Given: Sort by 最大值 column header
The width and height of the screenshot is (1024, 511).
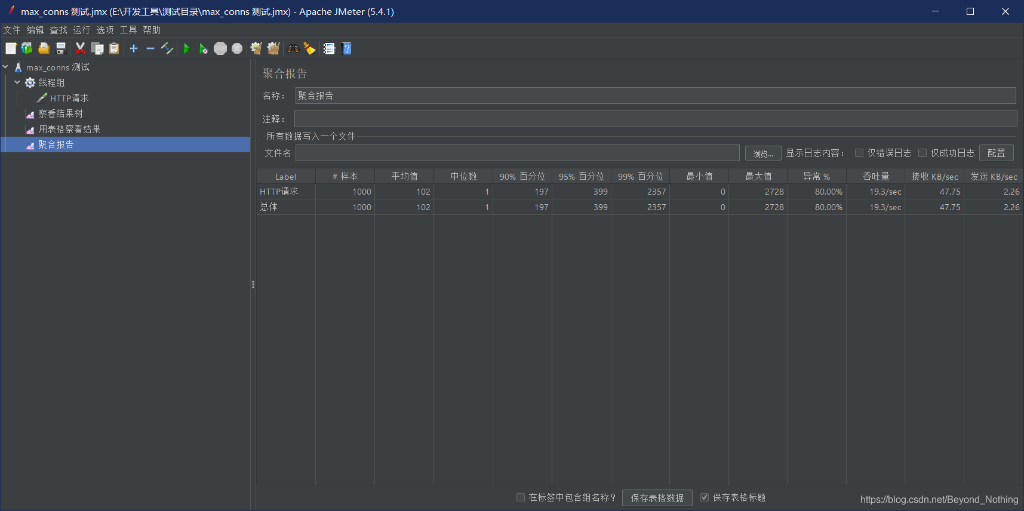Looking at the screenshot, I should (x=758, y=176).
